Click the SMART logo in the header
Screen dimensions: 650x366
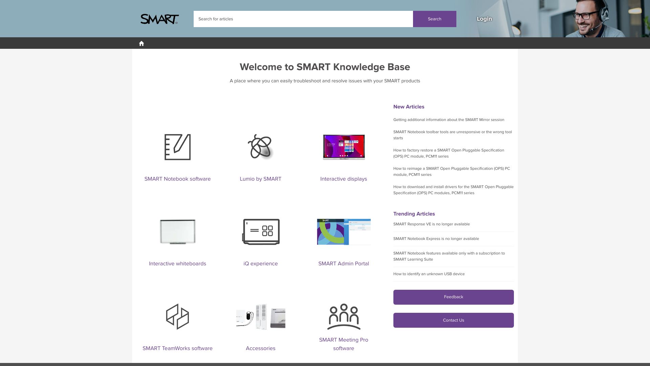[x=159, y=19]
